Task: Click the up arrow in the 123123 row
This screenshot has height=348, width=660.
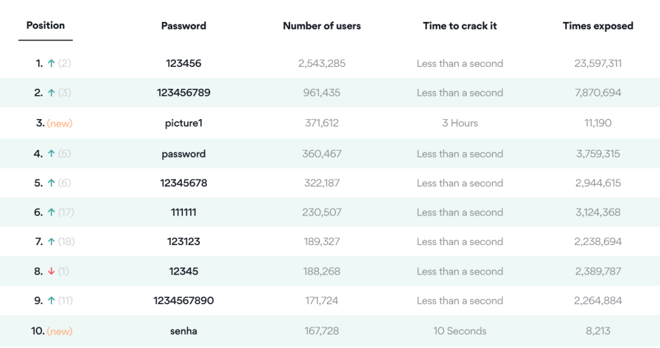Action: pos(51,242)
